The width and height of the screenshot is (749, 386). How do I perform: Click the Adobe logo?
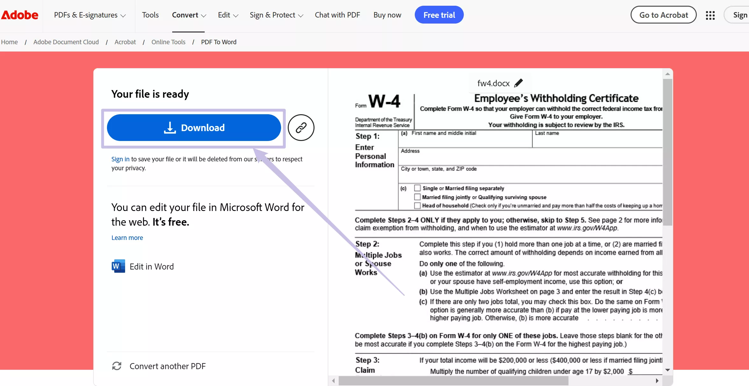pos(19,15)
